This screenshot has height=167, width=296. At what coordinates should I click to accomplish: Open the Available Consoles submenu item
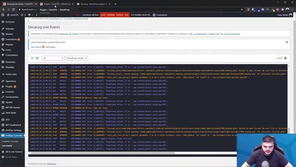10,141
